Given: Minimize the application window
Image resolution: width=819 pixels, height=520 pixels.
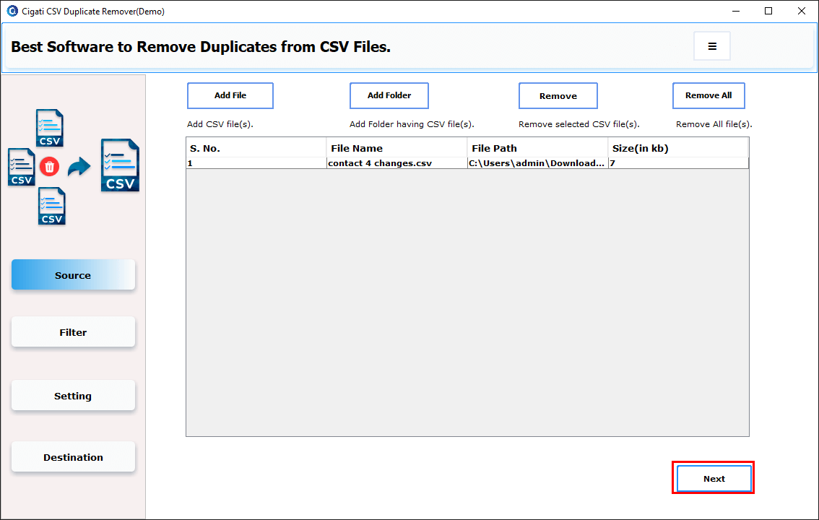Looking at the screenshot, I should click(736, 11).
